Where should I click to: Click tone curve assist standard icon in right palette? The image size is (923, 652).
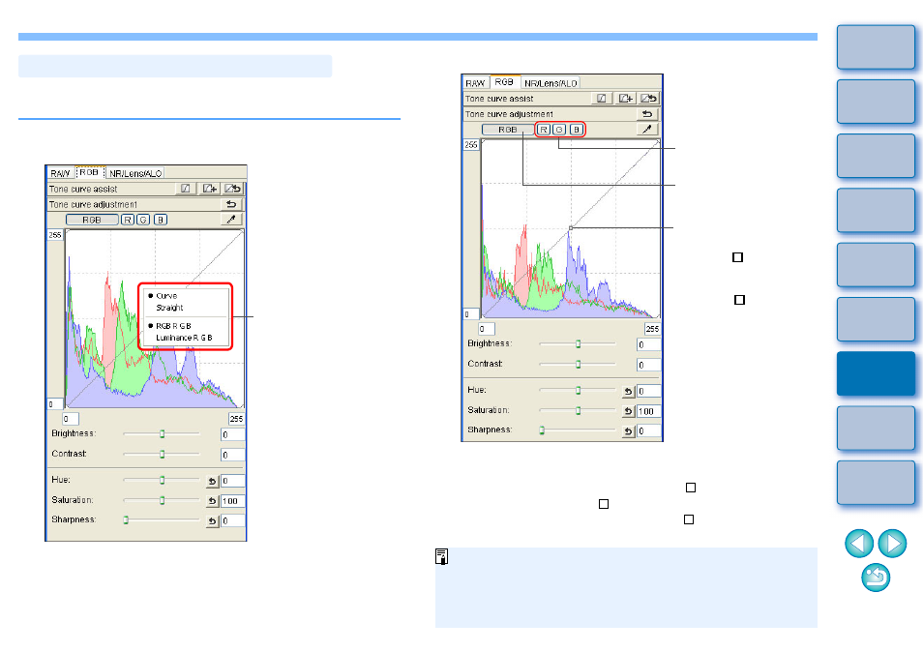(601, 99)
